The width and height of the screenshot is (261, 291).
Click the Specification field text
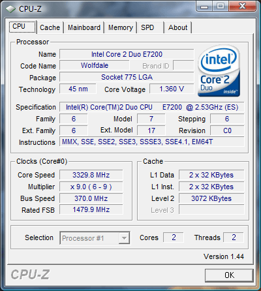152,107
